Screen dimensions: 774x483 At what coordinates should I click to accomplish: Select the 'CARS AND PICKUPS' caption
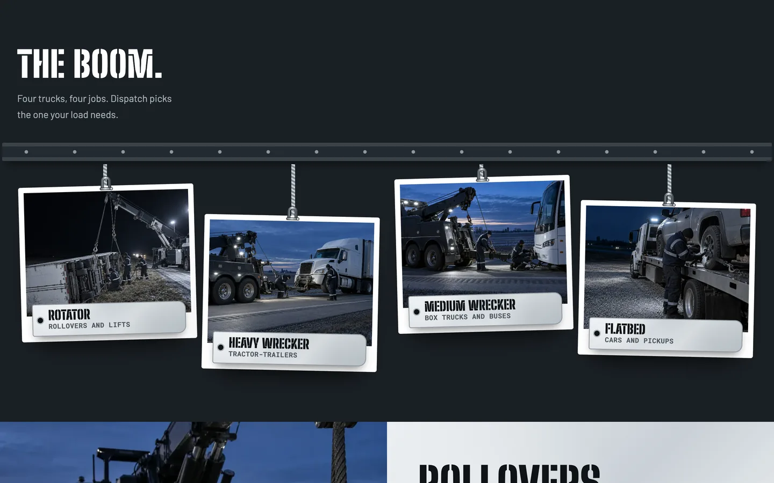pyautogui.click(x=639, y=340)
